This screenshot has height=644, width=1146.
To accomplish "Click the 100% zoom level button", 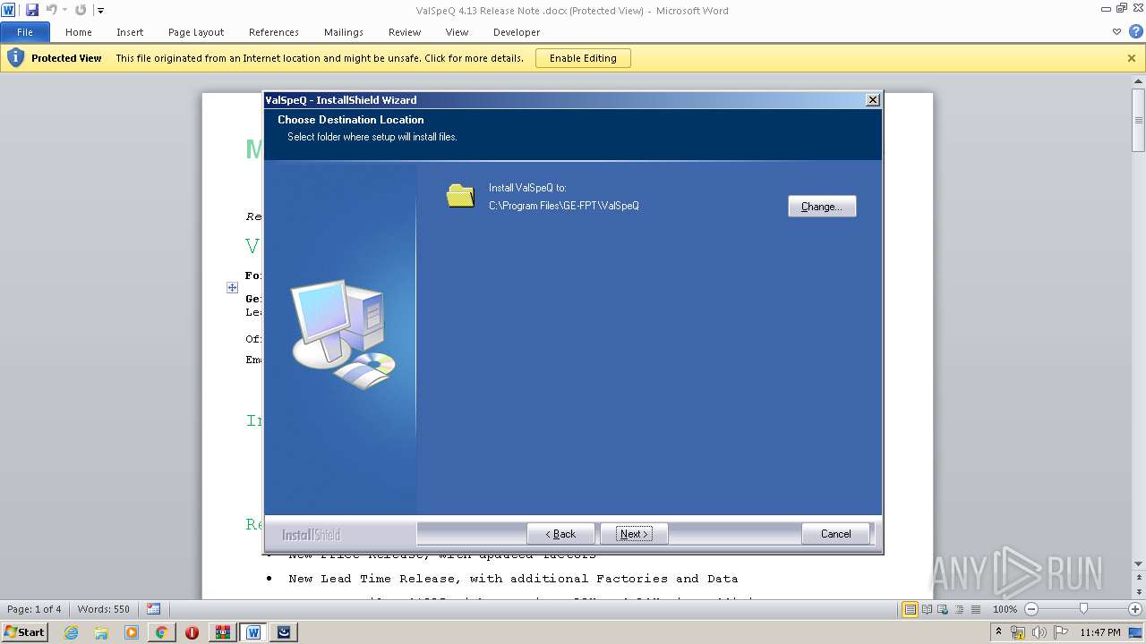I will (1005, 609).
